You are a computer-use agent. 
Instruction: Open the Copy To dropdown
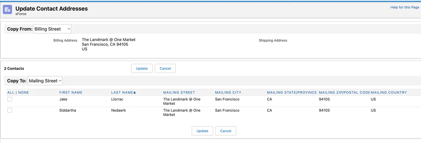45,81
